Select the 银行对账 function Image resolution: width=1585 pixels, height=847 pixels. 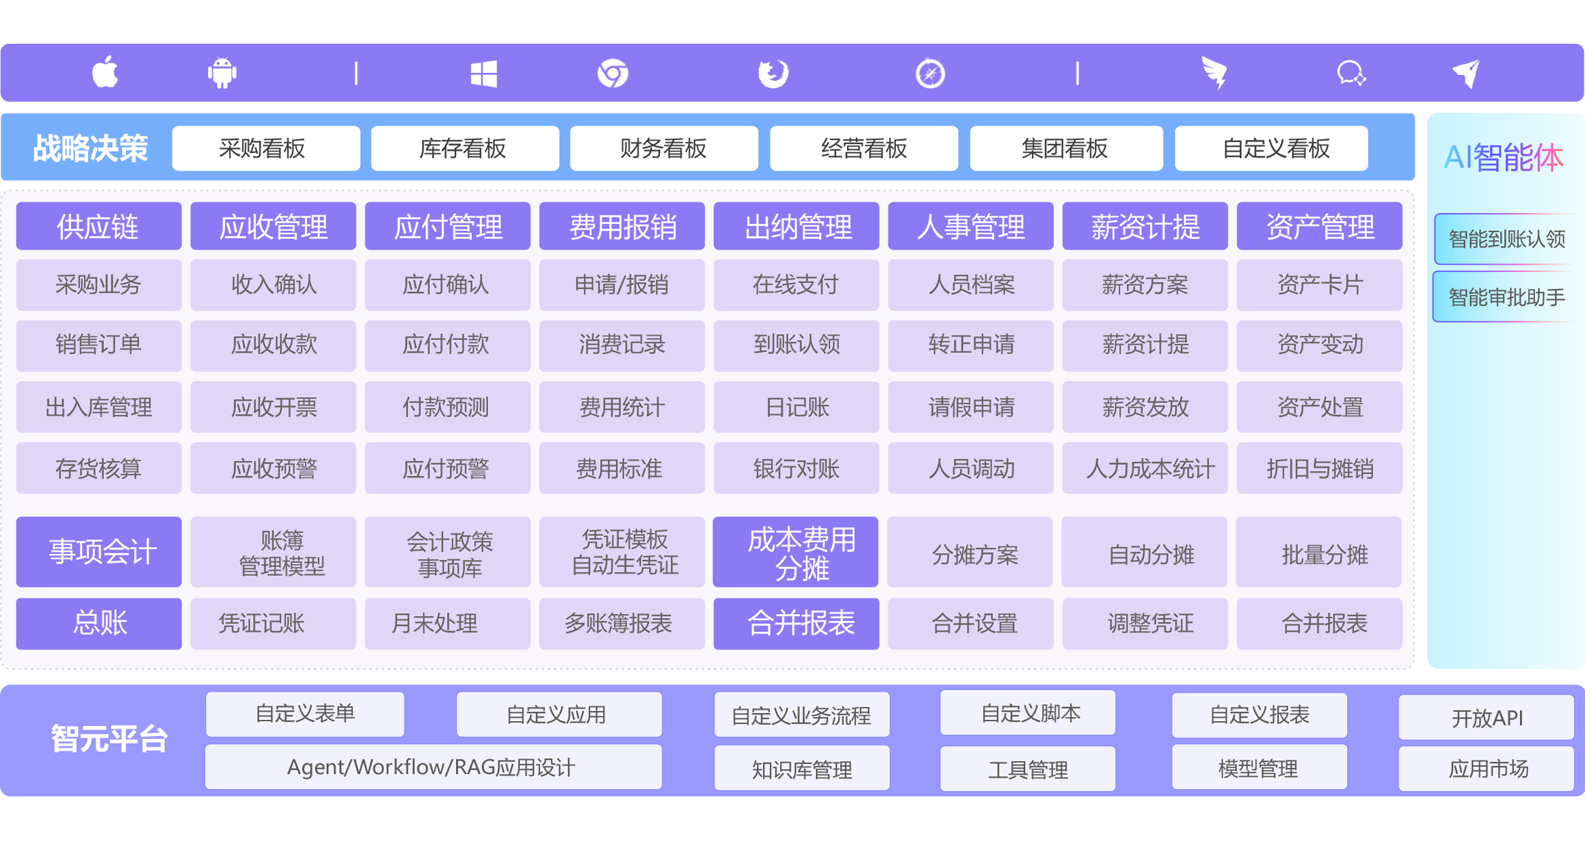tap(796, 469)
